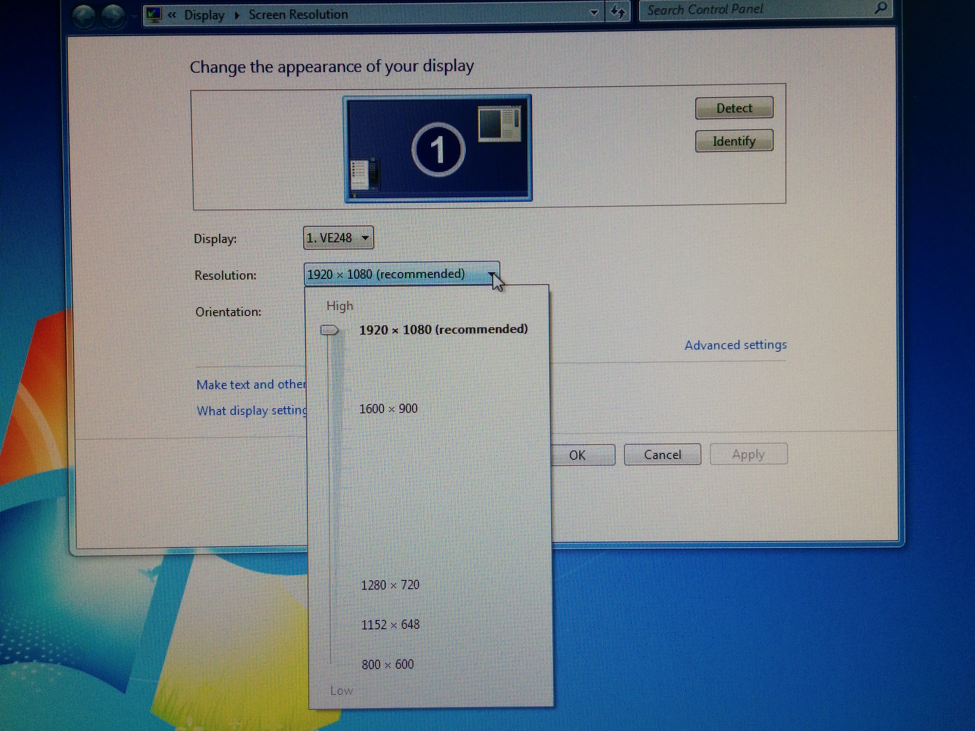The width and height of the screenshot is (975, 731).
Task: Open the Display dropdown showing VE248
Action: [338, 238]
